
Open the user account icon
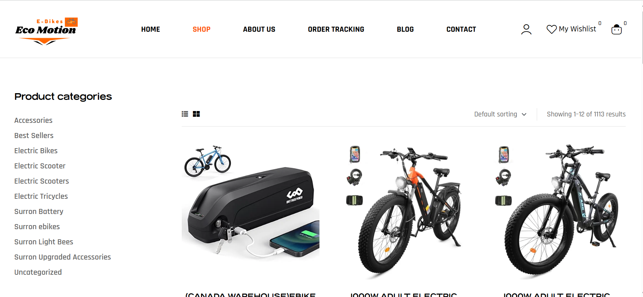[x=526, y=29]
